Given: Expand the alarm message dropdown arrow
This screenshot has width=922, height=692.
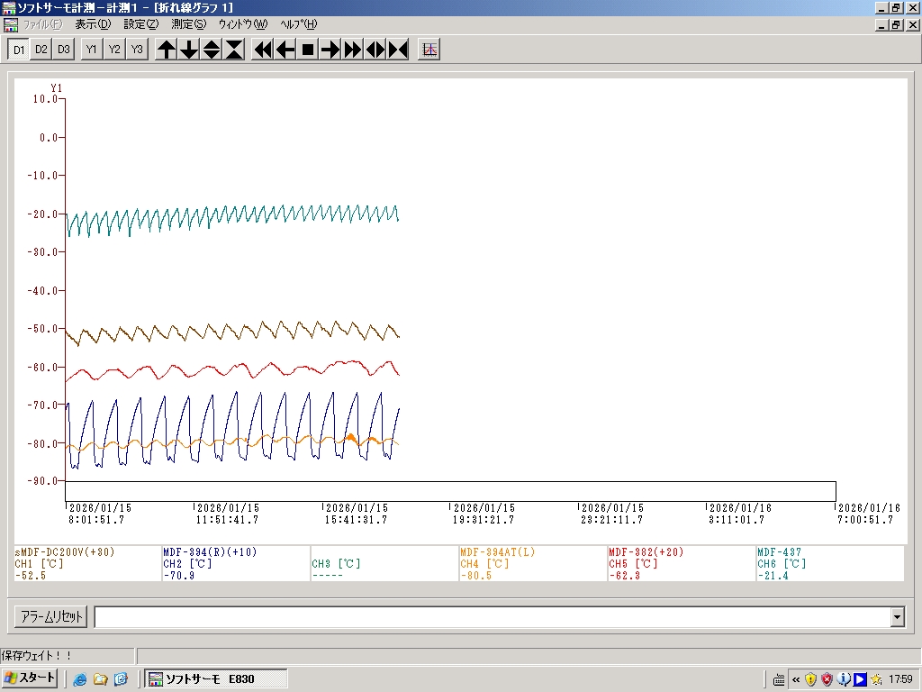Looking at the screenshot, I should pos(897,617).
